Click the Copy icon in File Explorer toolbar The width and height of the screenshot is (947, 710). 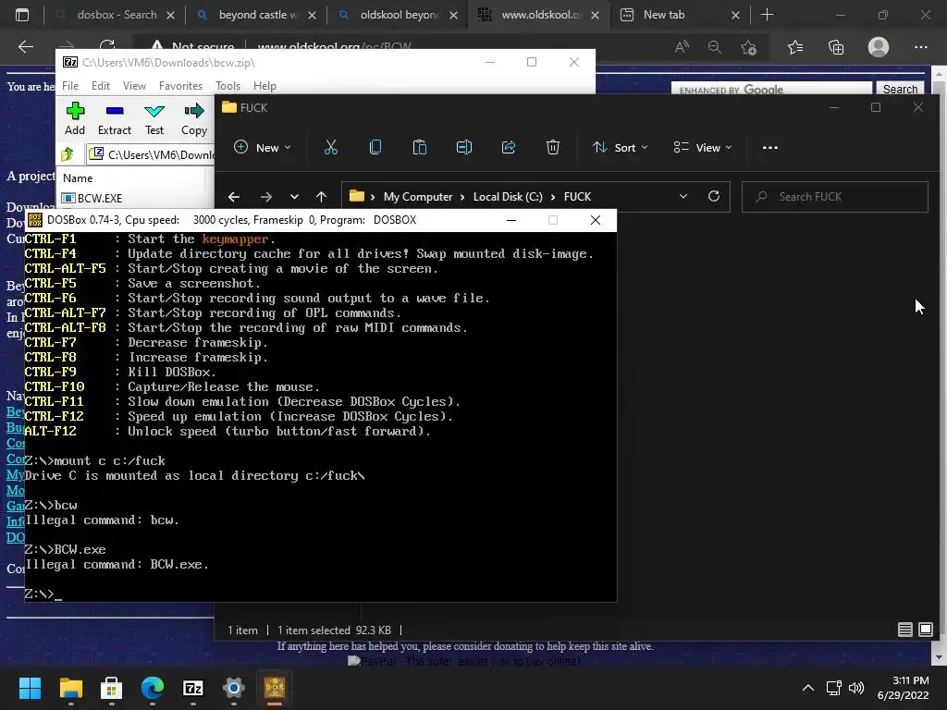[x=375, y=147]
